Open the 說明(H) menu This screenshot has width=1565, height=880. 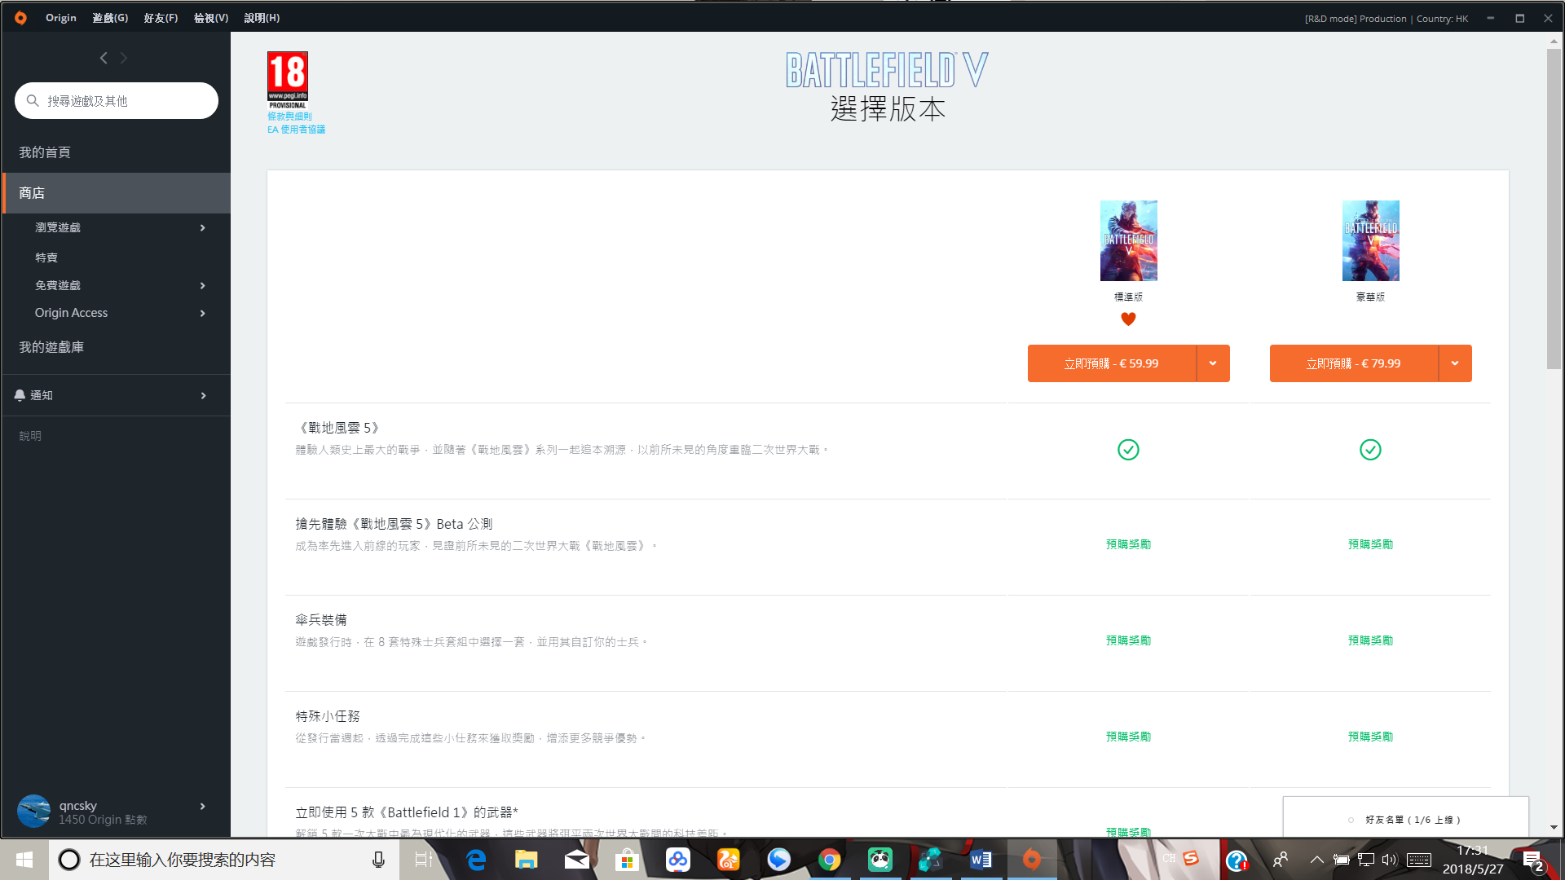(262, 18)
